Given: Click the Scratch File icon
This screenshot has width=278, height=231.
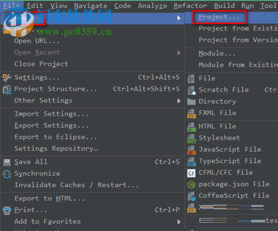Looking at the screenshot, I should [191, 90].
